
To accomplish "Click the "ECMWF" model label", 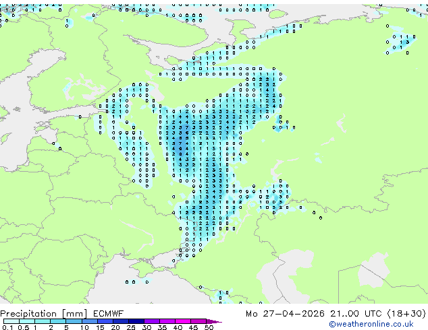I will click(108, 314).
